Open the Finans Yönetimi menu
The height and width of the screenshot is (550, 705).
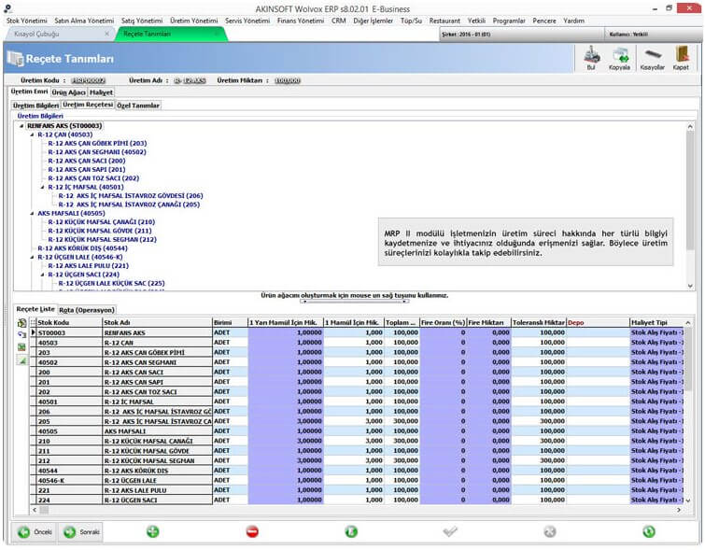pyautogui.click(x=301, y=21)
